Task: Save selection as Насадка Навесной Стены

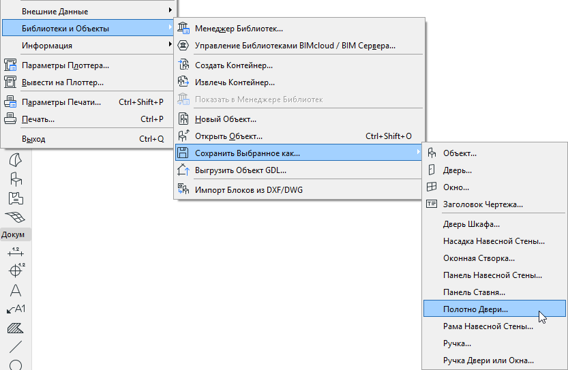Action: point(494,241)
